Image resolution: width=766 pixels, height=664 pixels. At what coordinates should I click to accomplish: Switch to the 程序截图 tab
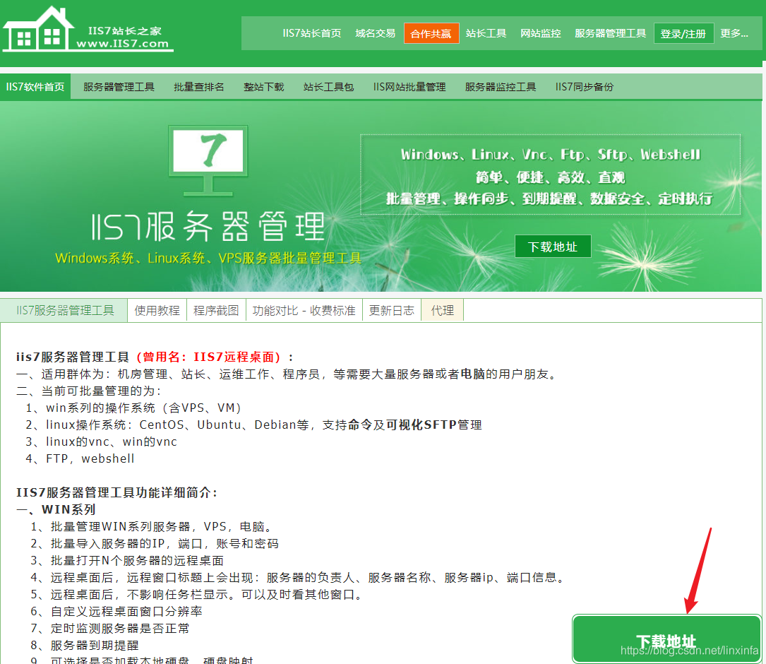217,311
